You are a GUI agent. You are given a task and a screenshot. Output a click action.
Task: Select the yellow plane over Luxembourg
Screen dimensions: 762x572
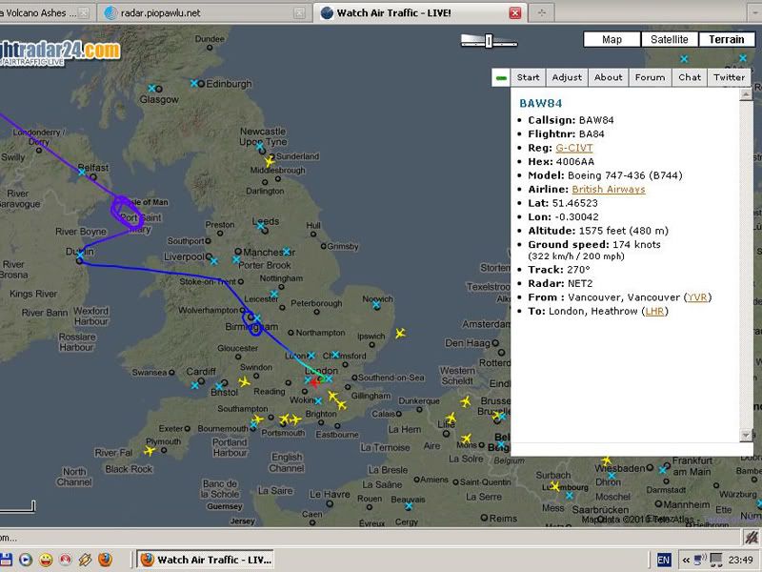pyautogui.click(x=554, y=486)
